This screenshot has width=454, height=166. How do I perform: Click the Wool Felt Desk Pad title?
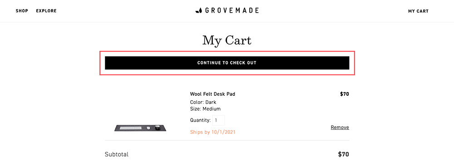212,94
